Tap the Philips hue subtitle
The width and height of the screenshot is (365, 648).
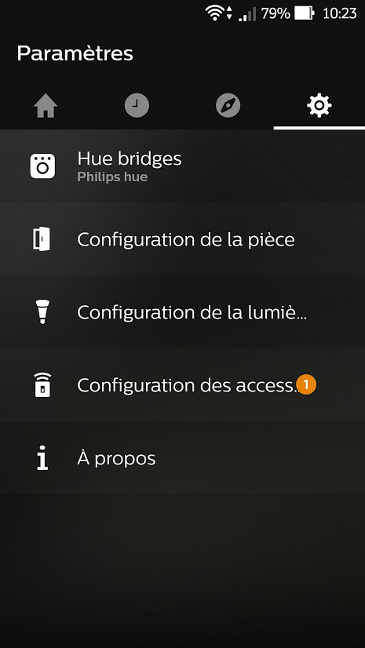(x=112, y=177)
